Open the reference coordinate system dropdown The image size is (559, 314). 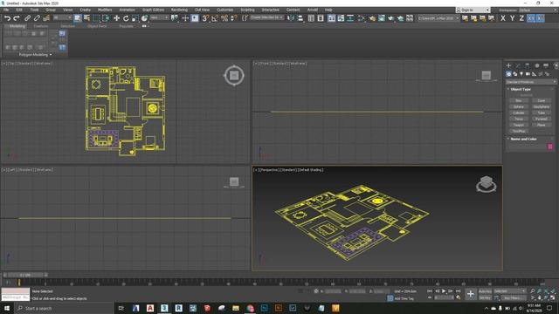pyautogui.click(x=159, y=17)
